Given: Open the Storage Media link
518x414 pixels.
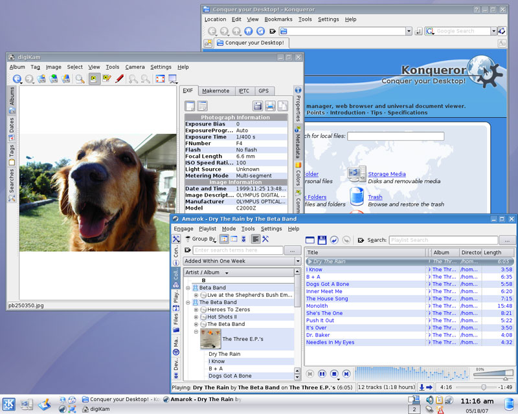Looking at the screenshot, I should click(x=387, y=174).
